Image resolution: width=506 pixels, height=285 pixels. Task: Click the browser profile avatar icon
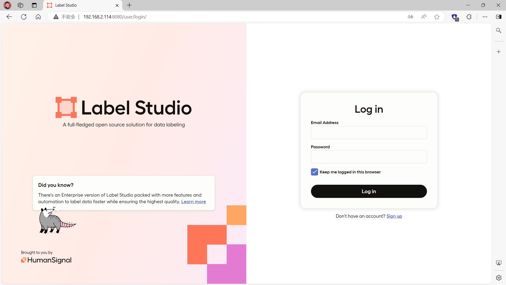pyautogui.click(x=7, y=5)
